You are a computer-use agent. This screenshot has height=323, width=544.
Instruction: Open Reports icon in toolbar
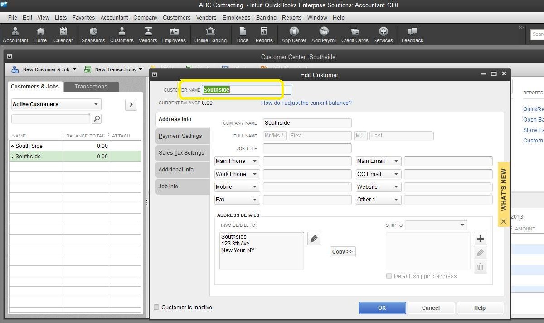tap(264, 35)
